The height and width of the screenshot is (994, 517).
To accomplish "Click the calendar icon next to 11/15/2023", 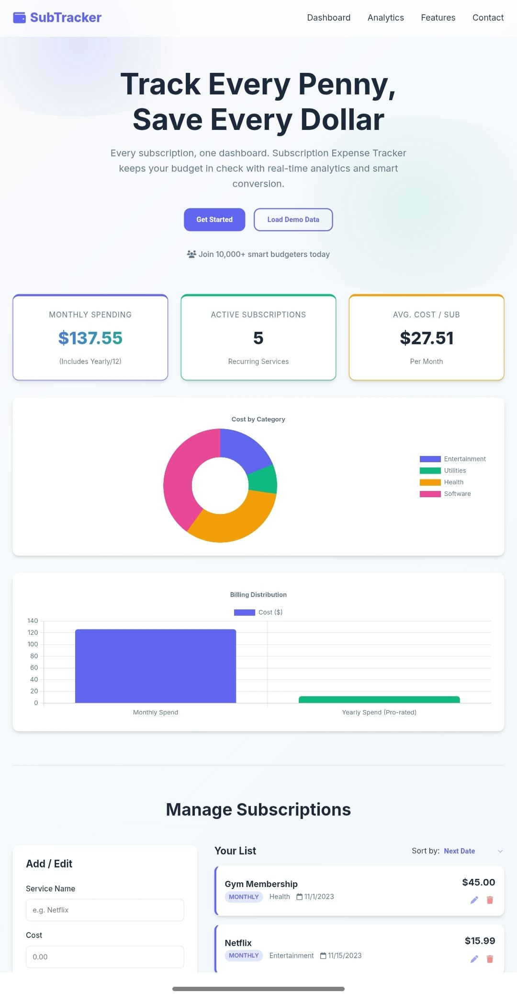I will point(323,956).
